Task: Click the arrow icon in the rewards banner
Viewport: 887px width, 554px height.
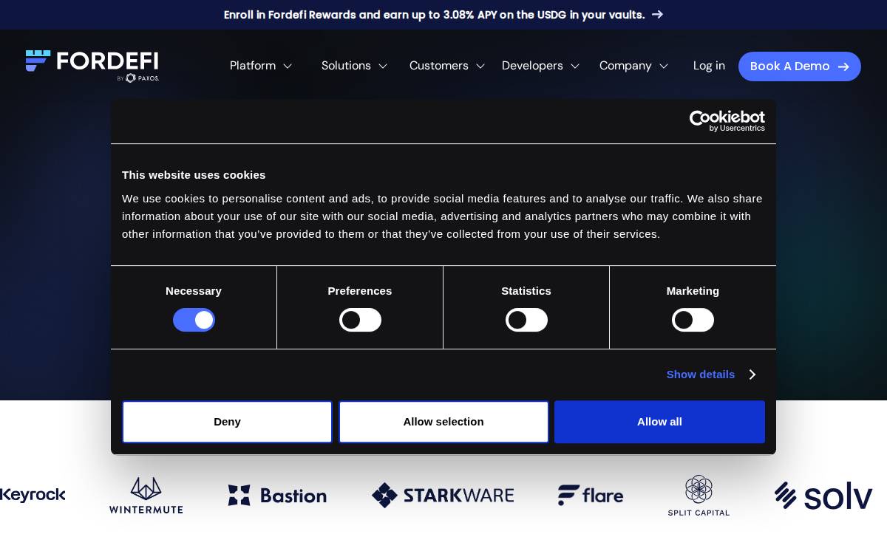Action: [x=657, y=15]
